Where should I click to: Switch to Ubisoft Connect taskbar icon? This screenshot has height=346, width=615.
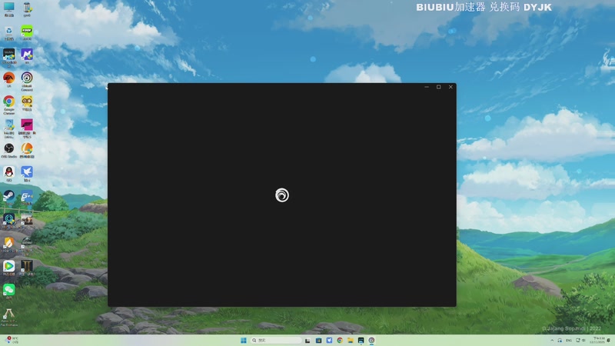click(371, 340)
